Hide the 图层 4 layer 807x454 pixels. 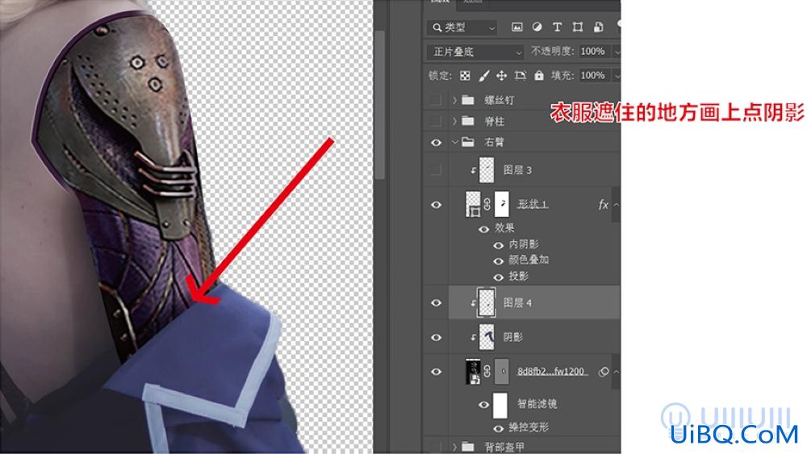pyautogui.click(x=436, y=303)
